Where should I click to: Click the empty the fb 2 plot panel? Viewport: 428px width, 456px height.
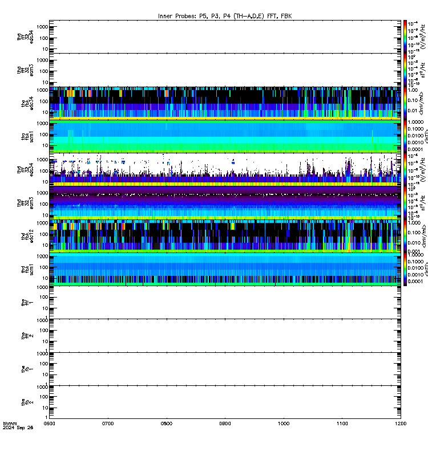coord(225,402)
